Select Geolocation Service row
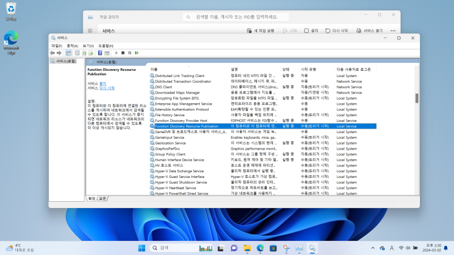454x255 pixels. click(x=263, y=143)
